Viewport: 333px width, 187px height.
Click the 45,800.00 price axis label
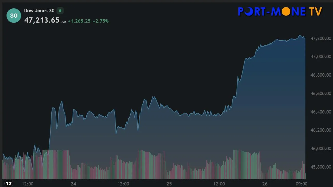coord(321,167)
